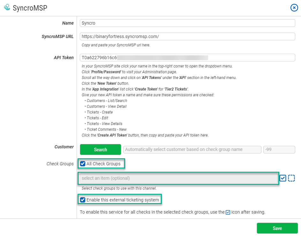
Task: Click the -99 customer ID field
Action: click(279, 149)
